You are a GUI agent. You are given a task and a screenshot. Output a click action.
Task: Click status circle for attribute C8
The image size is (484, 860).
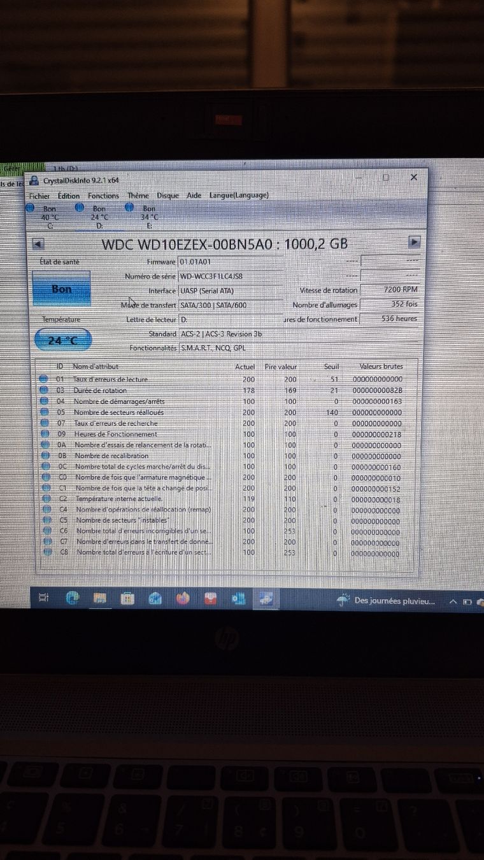coord(48,552)
